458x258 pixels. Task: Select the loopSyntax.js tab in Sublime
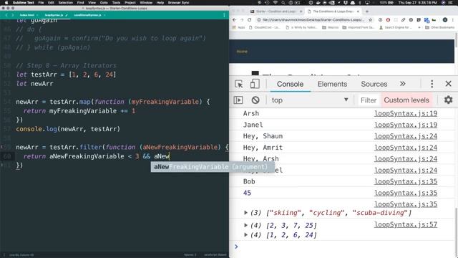54,15
